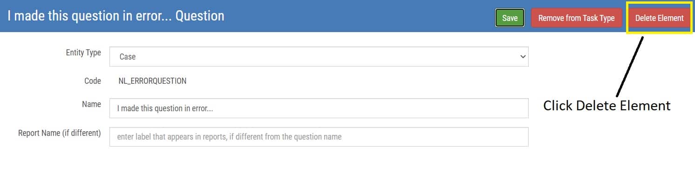Click the Entity Type label
Screen dimensions: 695x181
[83, 53]
